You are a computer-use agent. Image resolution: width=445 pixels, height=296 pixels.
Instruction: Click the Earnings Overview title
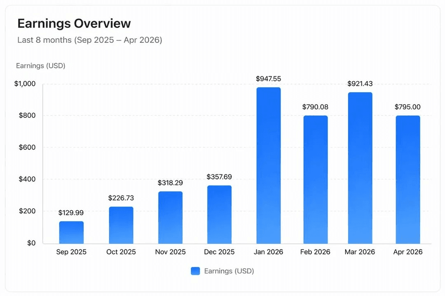74,23
